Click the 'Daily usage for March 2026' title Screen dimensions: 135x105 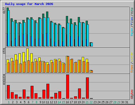pos(29,4)
